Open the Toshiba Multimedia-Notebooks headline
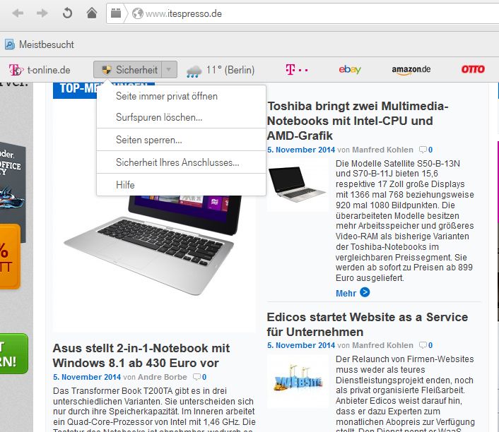The height and width of the screenshot is (432, 499). pos(358,121)
